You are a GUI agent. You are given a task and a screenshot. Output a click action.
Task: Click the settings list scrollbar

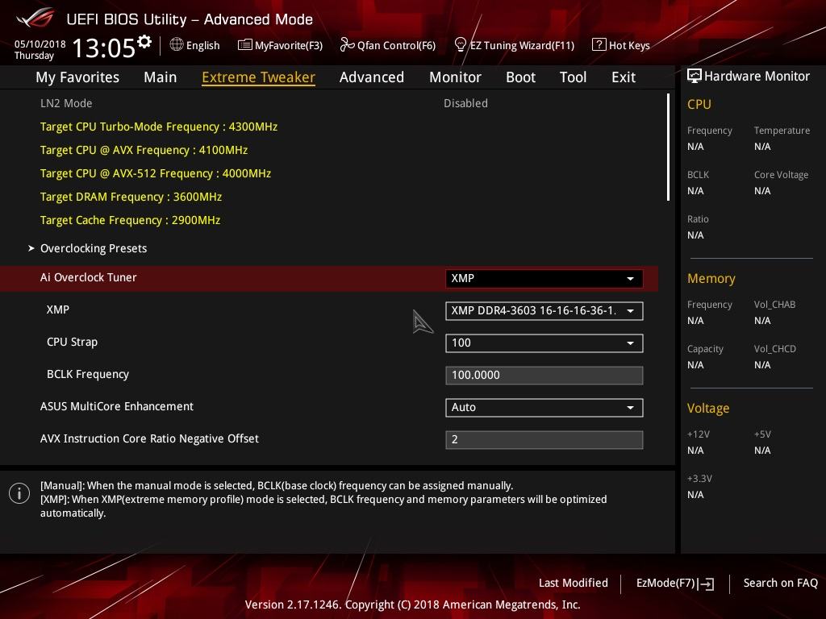pos(668,147)
